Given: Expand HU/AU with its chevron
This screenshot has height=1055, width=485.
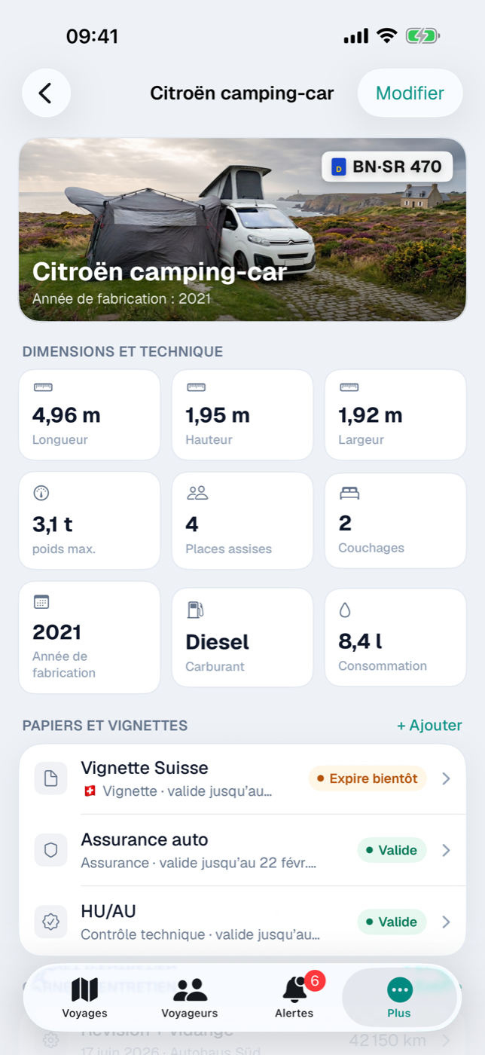Looking at the screenshot, I should point(446,922).
